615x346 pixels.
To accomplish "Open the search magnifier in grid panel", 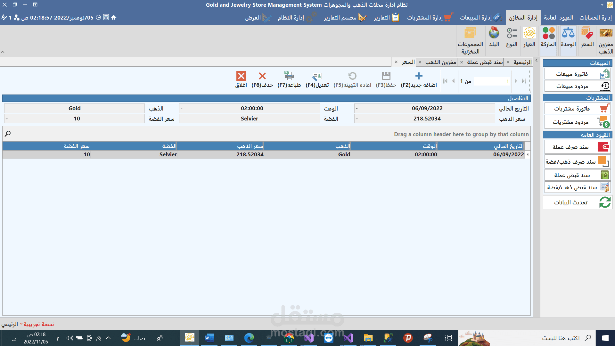I will 8,134.
